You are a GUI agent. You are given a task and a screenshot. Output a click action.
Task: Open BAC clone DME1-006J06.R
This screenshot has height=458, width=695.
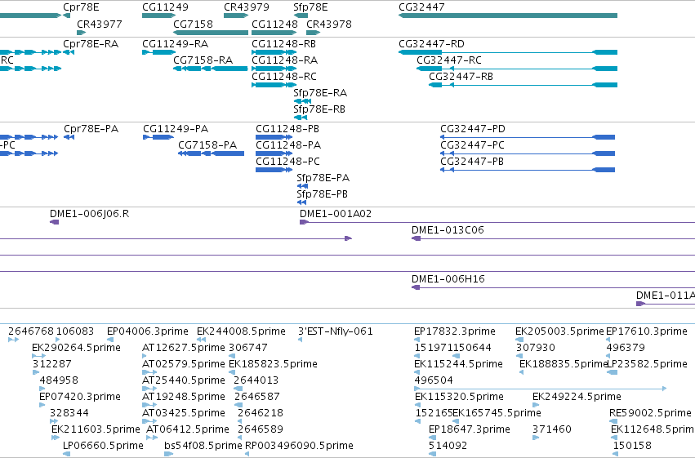(89, 214)
